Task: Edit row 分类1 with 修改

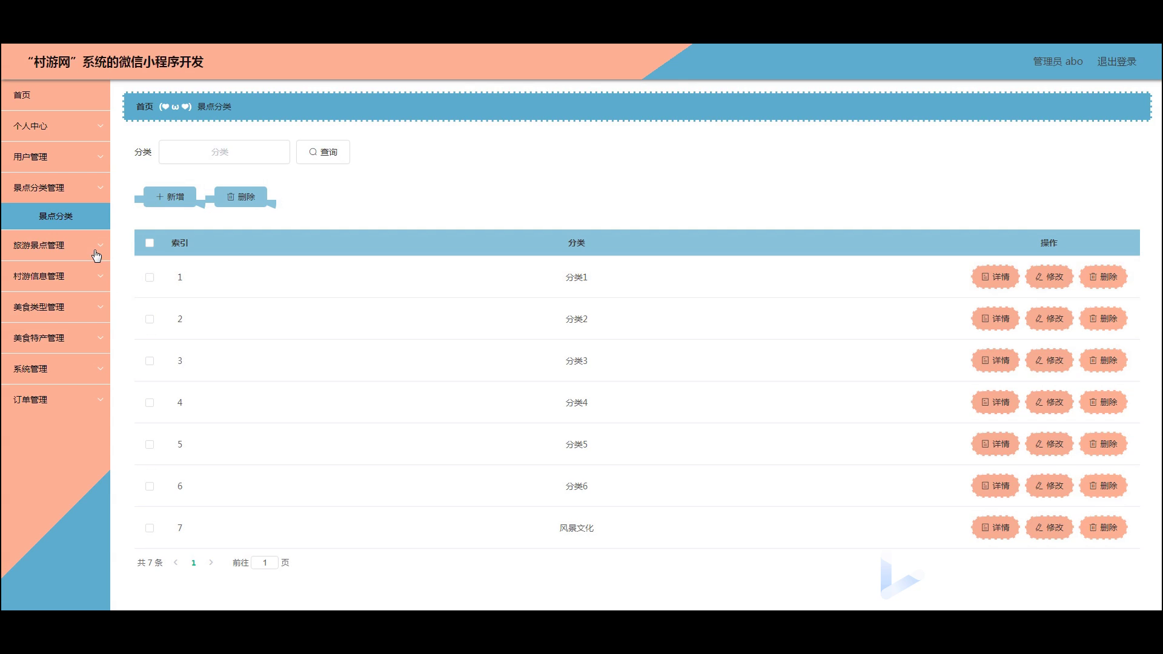Action: [x=1049, y=277]
